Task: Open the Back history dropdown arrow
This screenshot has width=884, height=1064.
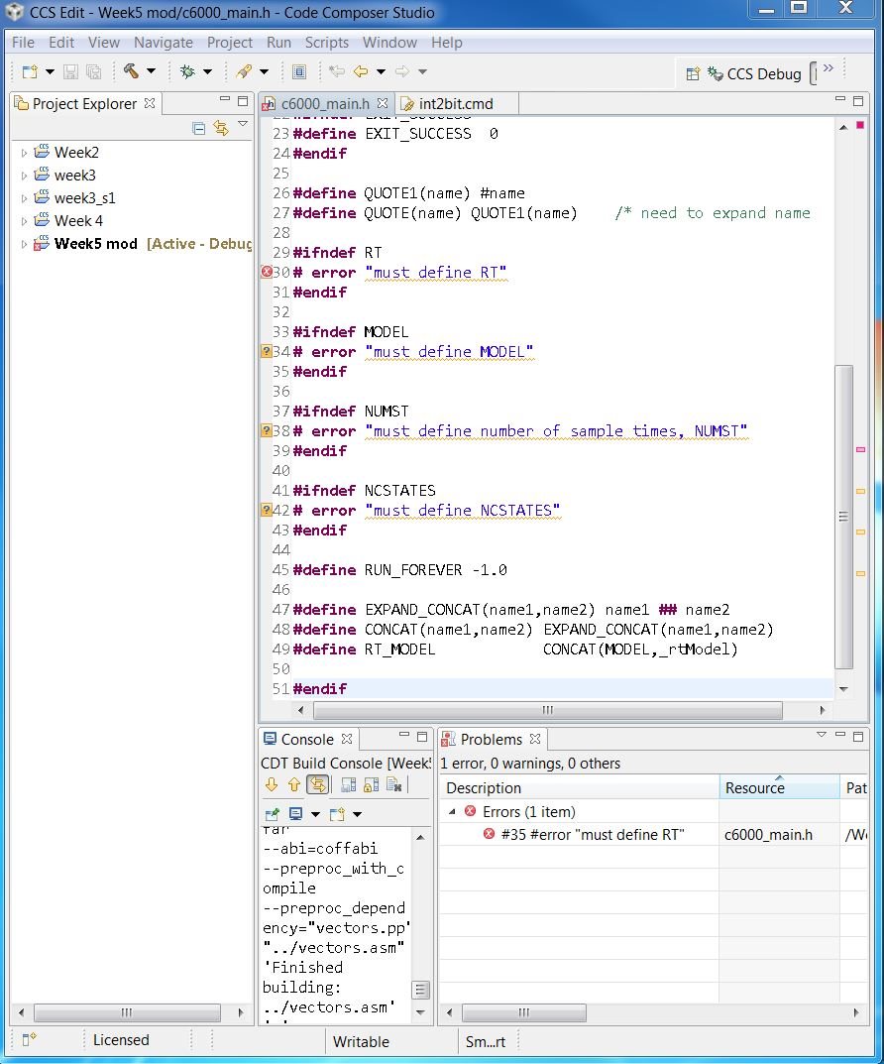Action: 381,71
